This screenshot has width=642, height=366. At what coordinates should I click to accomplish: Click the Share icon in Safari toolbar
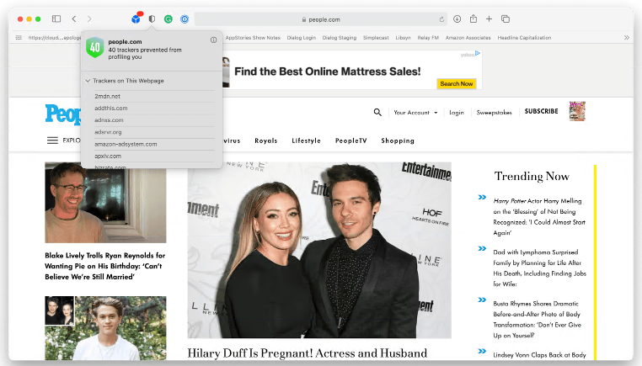coord(473,19)
